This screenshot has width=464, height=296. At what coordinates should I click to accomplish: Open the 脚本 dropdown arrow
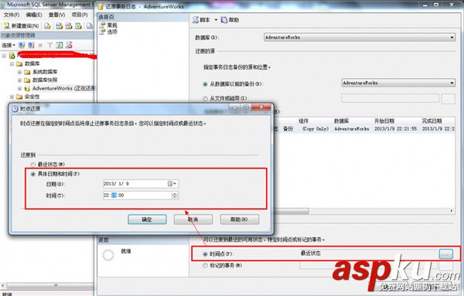(216, 20)
